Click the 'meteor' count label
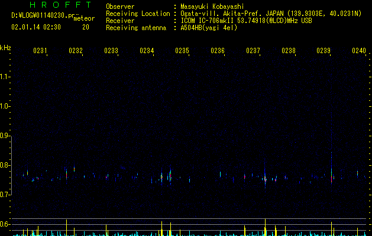Image resolution: width=372 pixels, height=236 pixels. [84, 18]
